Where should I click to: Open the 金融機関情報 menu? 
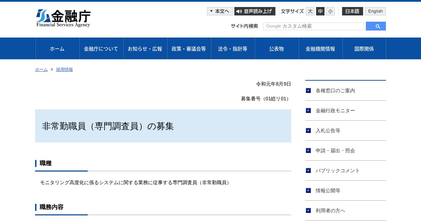click(321, 48)
